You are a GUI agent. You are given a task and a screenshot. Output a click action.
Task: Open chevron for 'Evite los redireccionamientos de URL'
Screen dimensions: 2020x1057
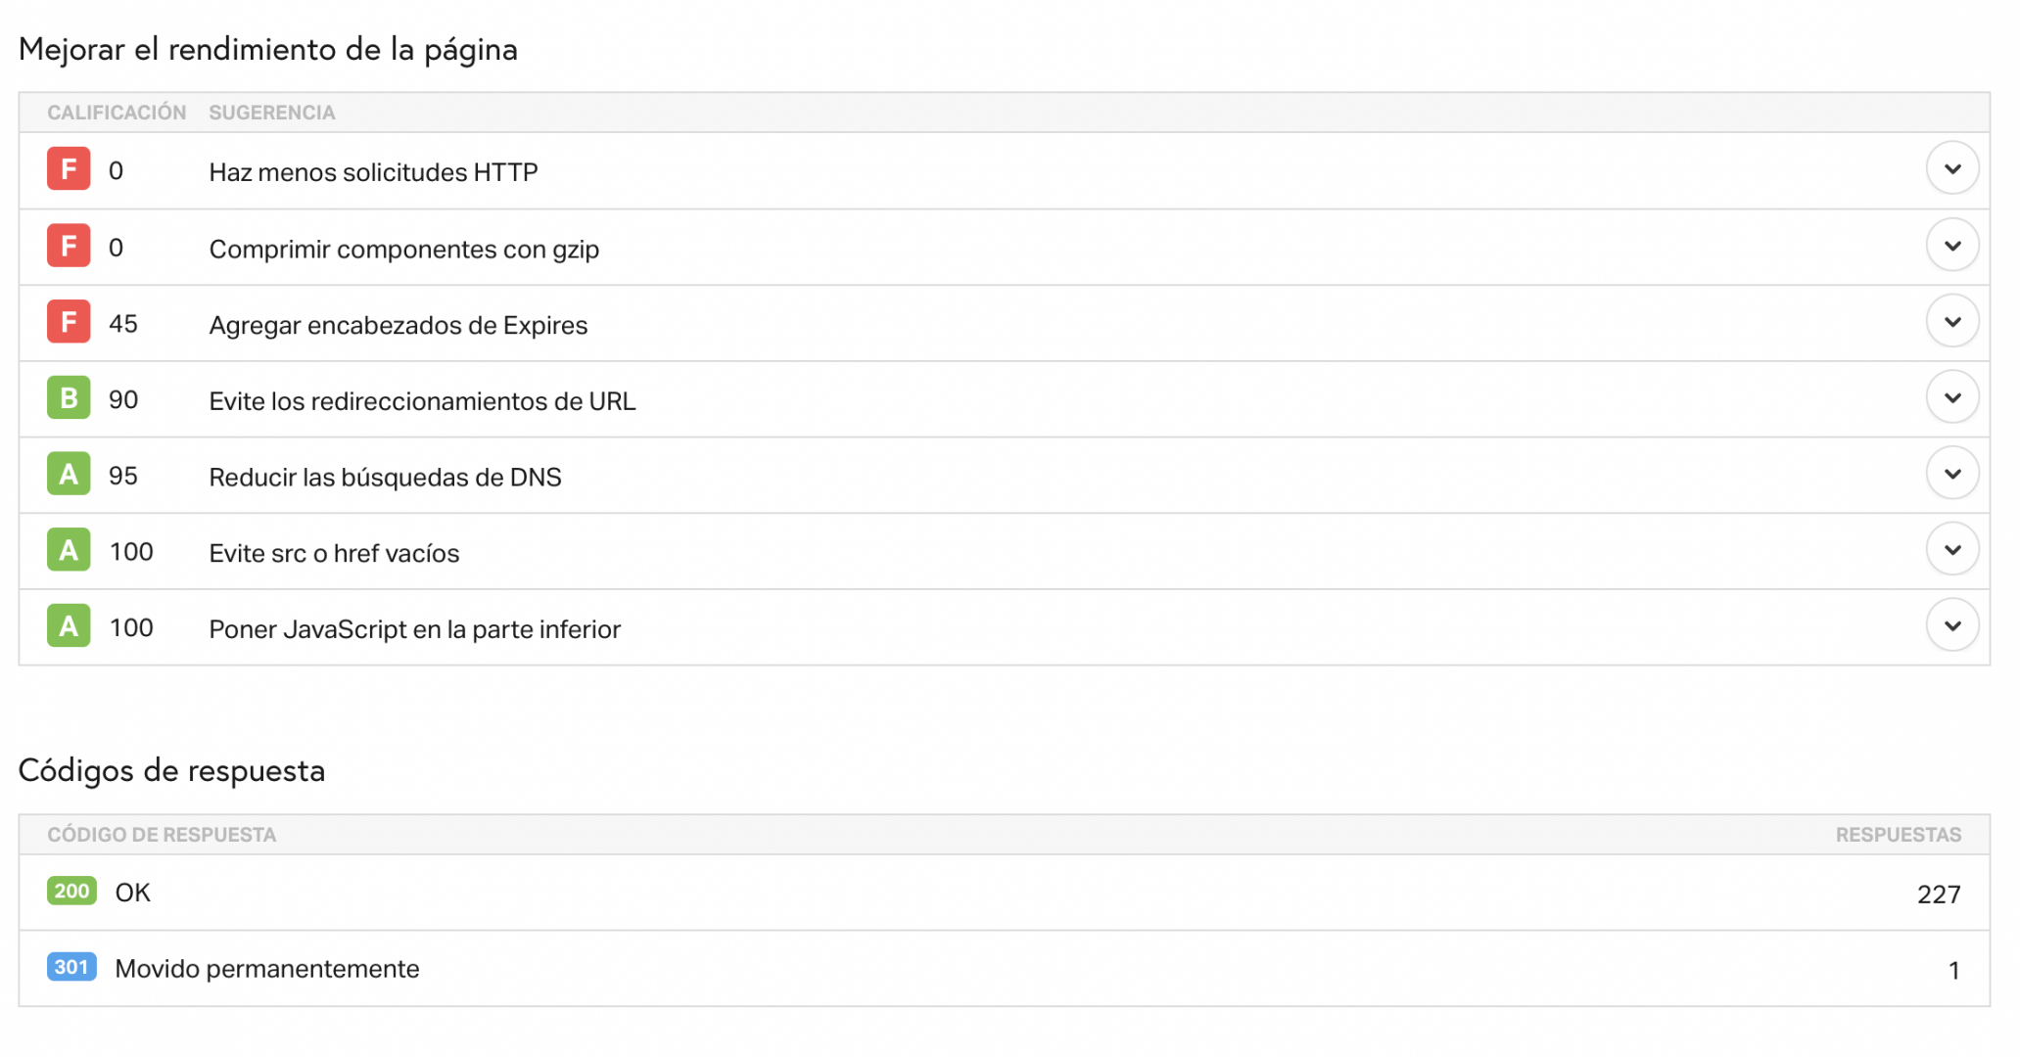[x=1951, y=397]
